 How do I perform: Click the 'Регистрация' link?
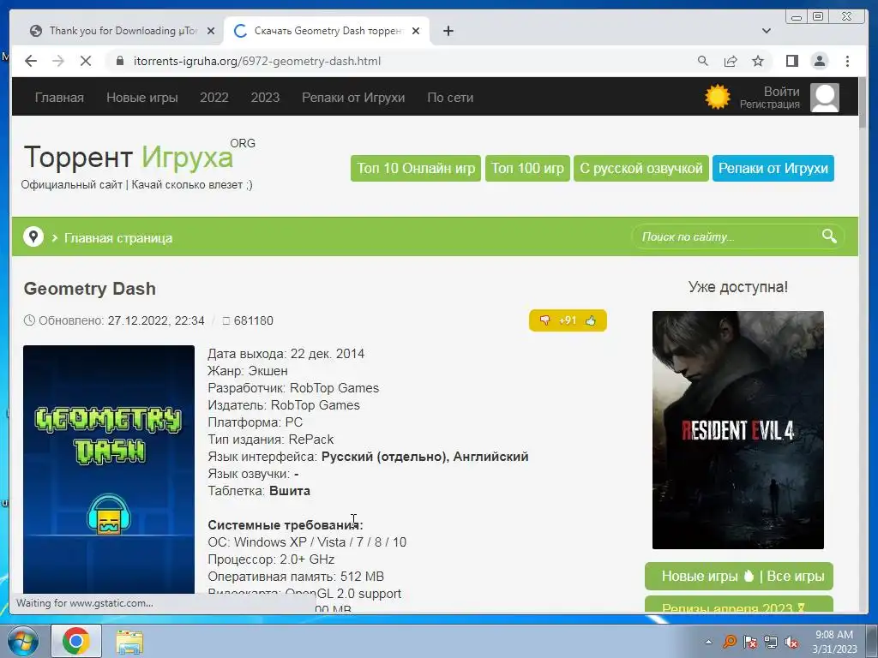pos(769,104)
